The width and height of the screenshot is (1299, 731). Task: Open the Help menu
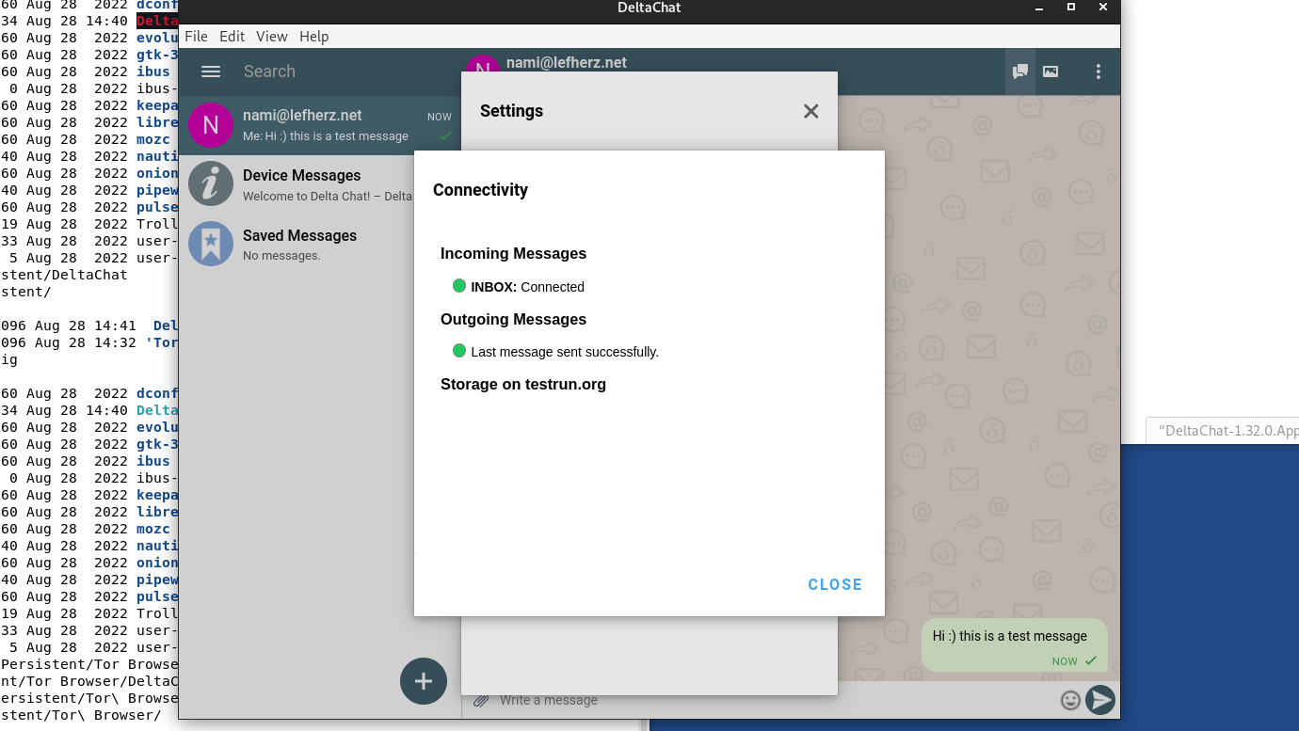point(314,37)
